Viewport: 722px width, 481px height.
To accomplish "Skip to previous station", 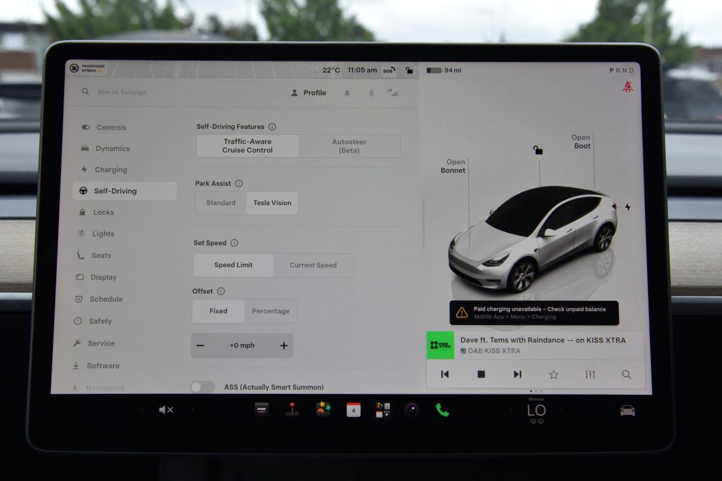I will (444, 375).
